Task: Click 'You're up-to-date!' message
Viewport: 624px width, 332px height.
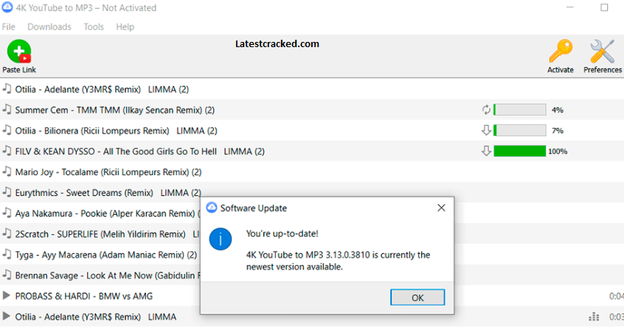Action: click(282, 233)
